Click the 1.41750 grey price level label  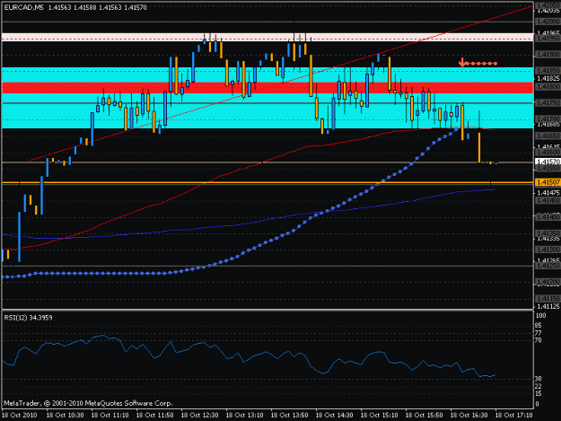[548, 102]
